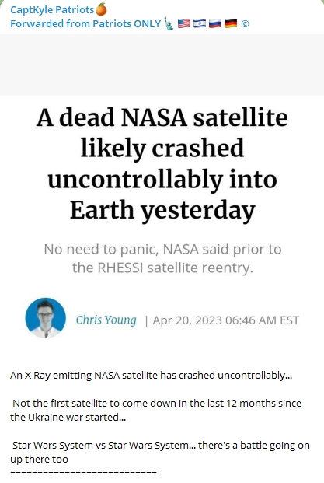
Task: Open the 'Forwarded from Patriots ONLY' channel link
Action: click(85, 23)
